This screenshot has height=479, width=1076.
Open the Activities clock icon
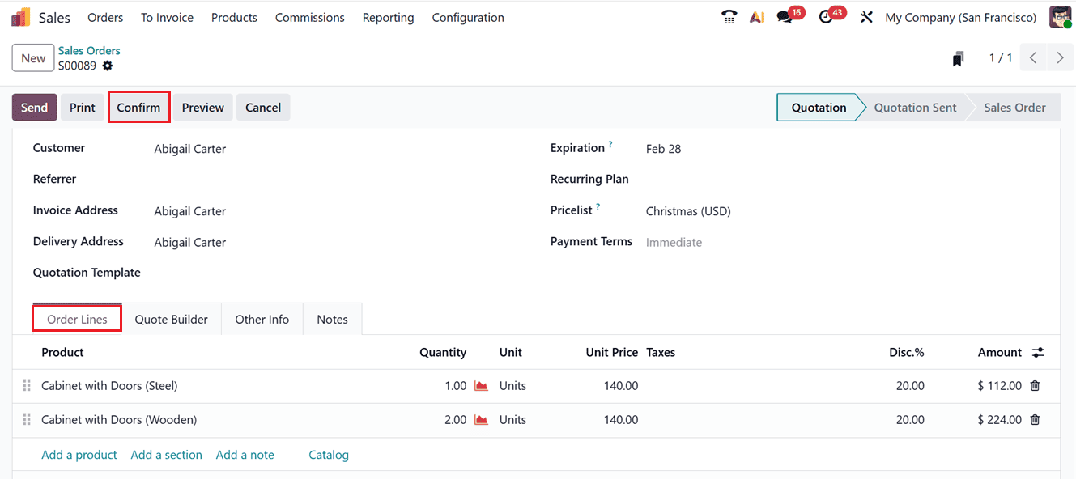point(827,16)
